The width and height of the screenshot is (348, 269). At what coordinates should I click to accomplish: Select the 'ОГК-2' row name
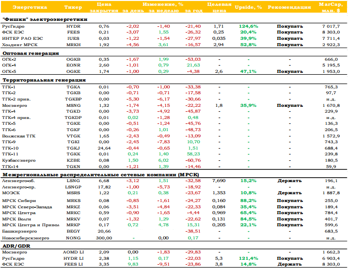pos(9,59)
